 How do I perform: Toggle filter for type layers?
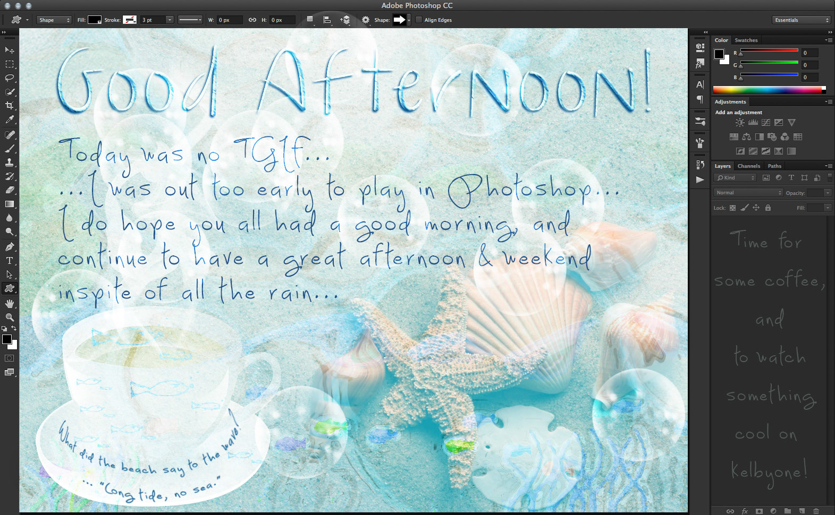(x=791, y=178)
